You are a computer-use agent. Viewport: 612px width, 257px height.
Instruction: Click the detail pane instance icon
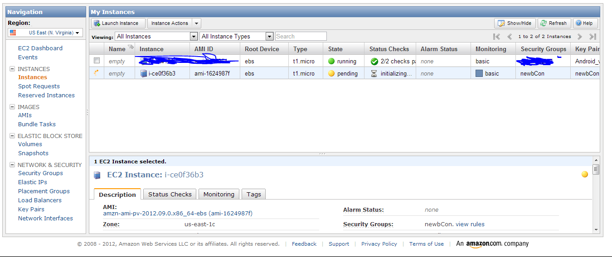(97, 175)
